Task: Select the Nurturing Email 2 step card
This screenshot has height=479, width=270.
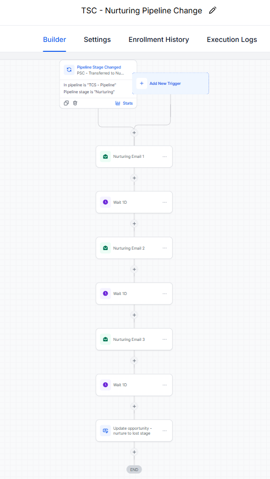Action: pyautogui.click(x=134, y=248)
